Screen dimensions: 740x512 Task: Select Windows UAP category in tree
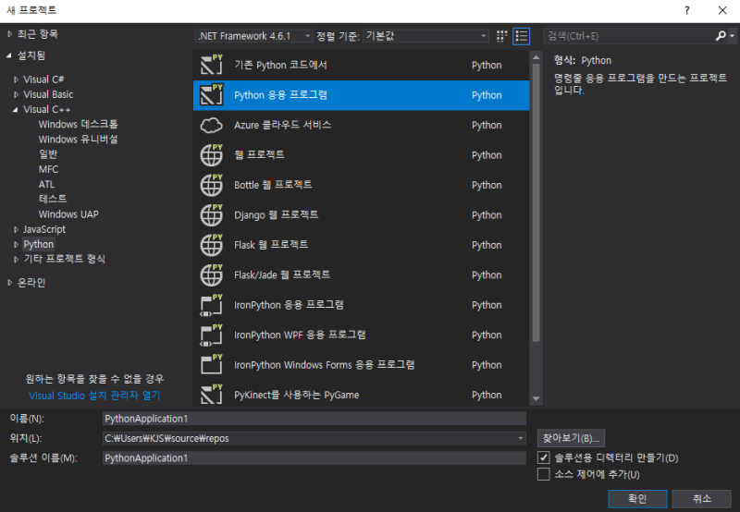68,214
